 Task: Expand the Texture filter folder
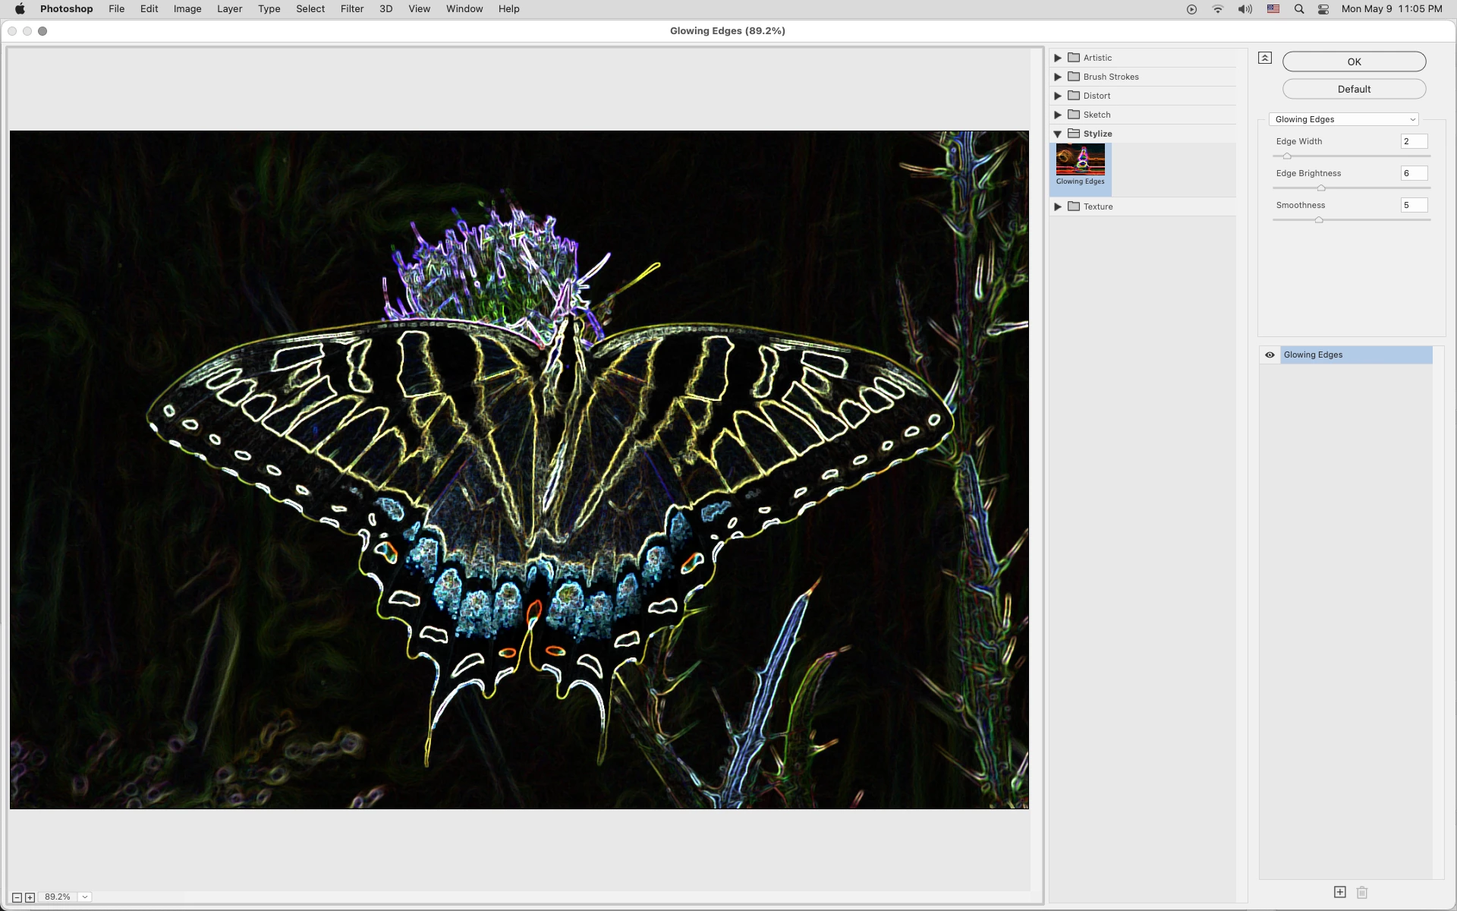point(1058,206)
